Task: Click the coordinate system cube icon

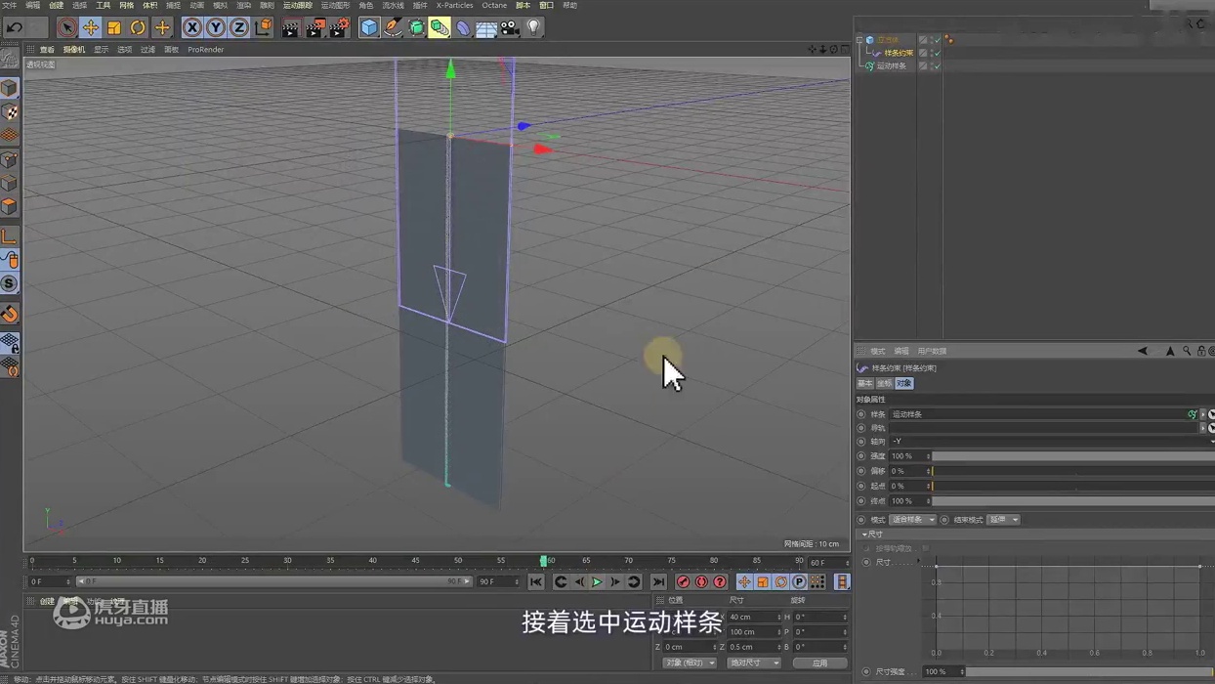Action: click(x=264, y=27)
